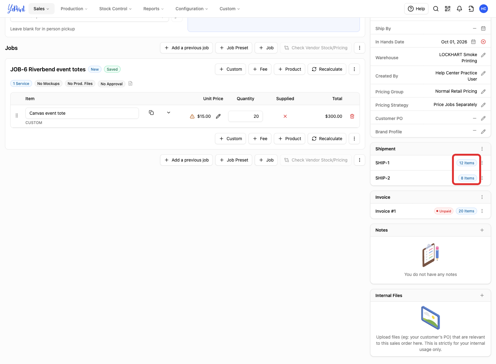Open the Shipment panel more options

(x=482, y=149)
